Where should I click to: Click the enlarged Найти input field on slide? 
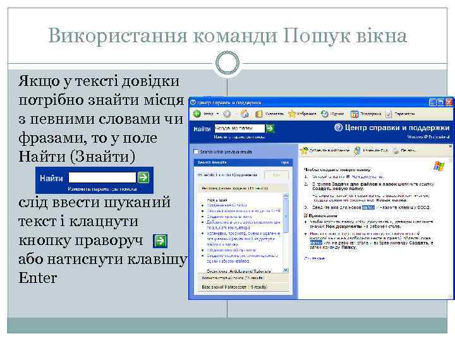click(102, 177)
